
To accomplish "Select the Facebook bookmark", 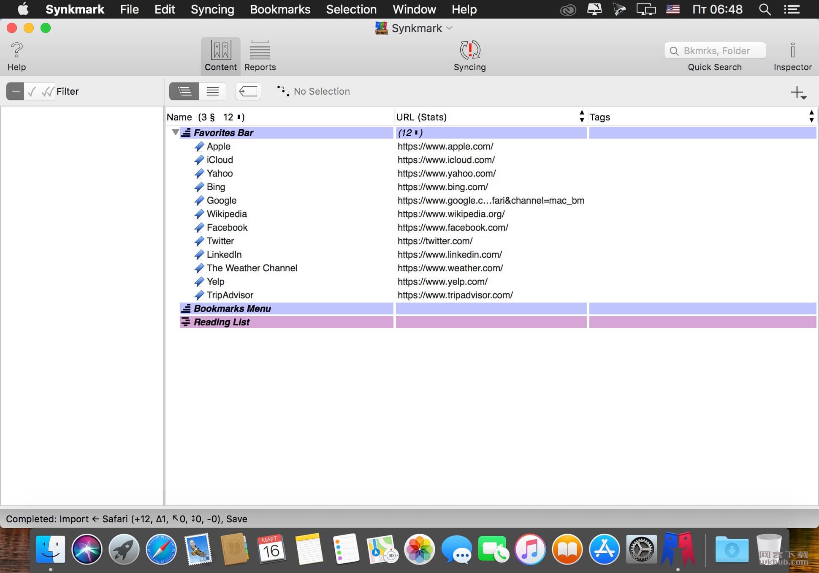I will [x=227, y=227].
